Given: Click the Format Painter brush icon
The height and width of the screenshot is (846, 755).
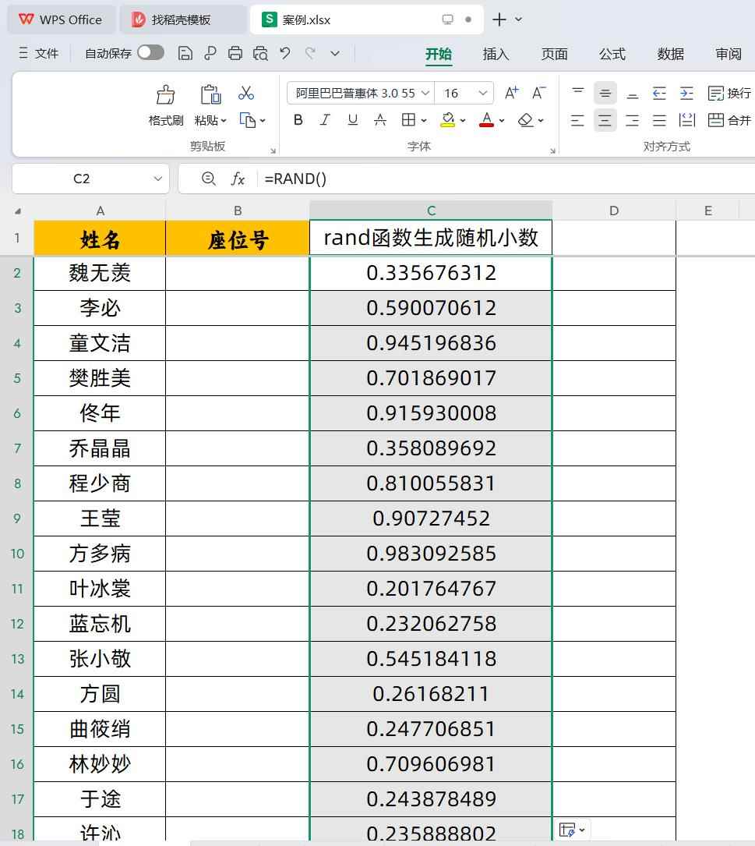Looking at the screenshot, I should point(165,94).
